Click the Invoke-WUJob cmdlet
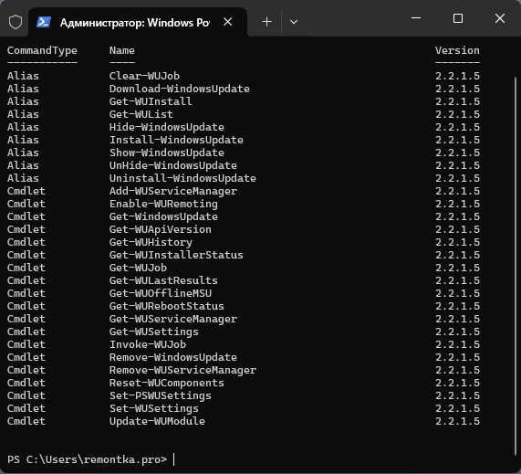The image size is (521, 474). tap(148, 344)
